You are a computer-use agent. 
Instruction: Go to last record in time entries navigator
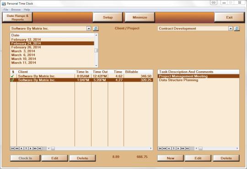coord(40,148)
